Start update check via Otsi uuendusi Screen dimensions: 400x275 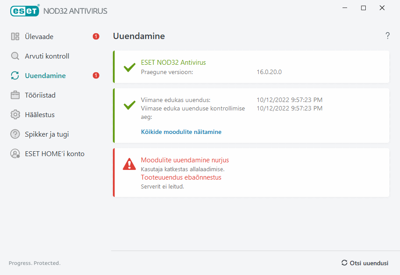[x=369, y=263]
